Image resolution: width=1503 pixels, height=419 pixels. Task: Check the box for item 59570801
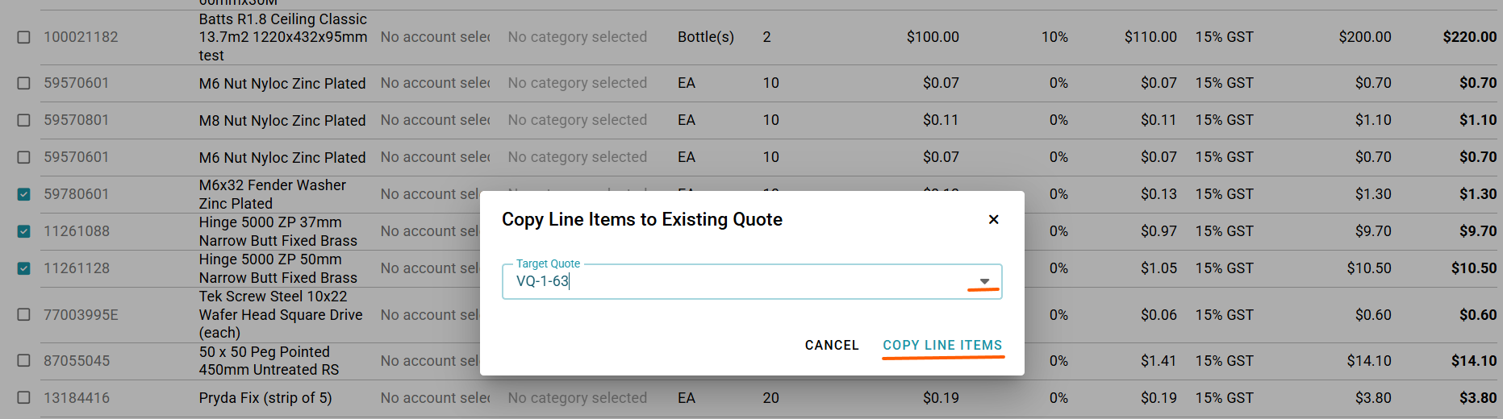pyautogui.click(x=24, y=120)
